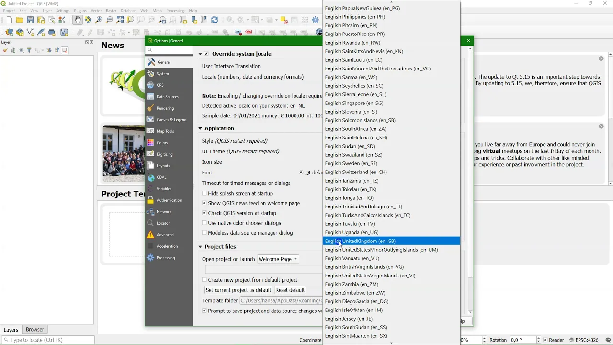Switch to the Layers tab

pyautogui.click(x=11, y=330)
